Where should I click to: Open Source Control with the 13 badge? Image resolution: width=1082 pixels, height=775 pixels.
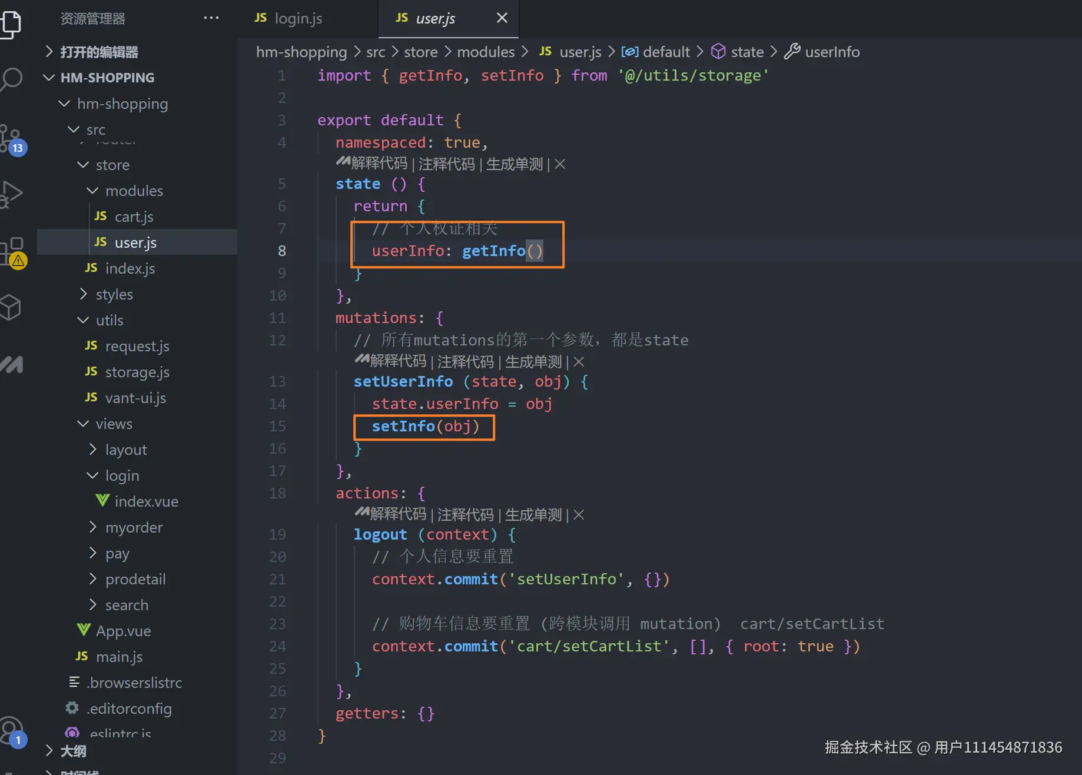[x=12, y=140]
